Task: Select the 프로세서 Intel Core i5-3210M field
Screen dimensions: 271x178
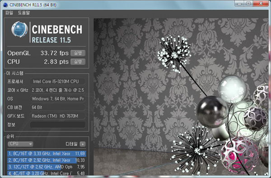Action: click(x=58, y=81)
